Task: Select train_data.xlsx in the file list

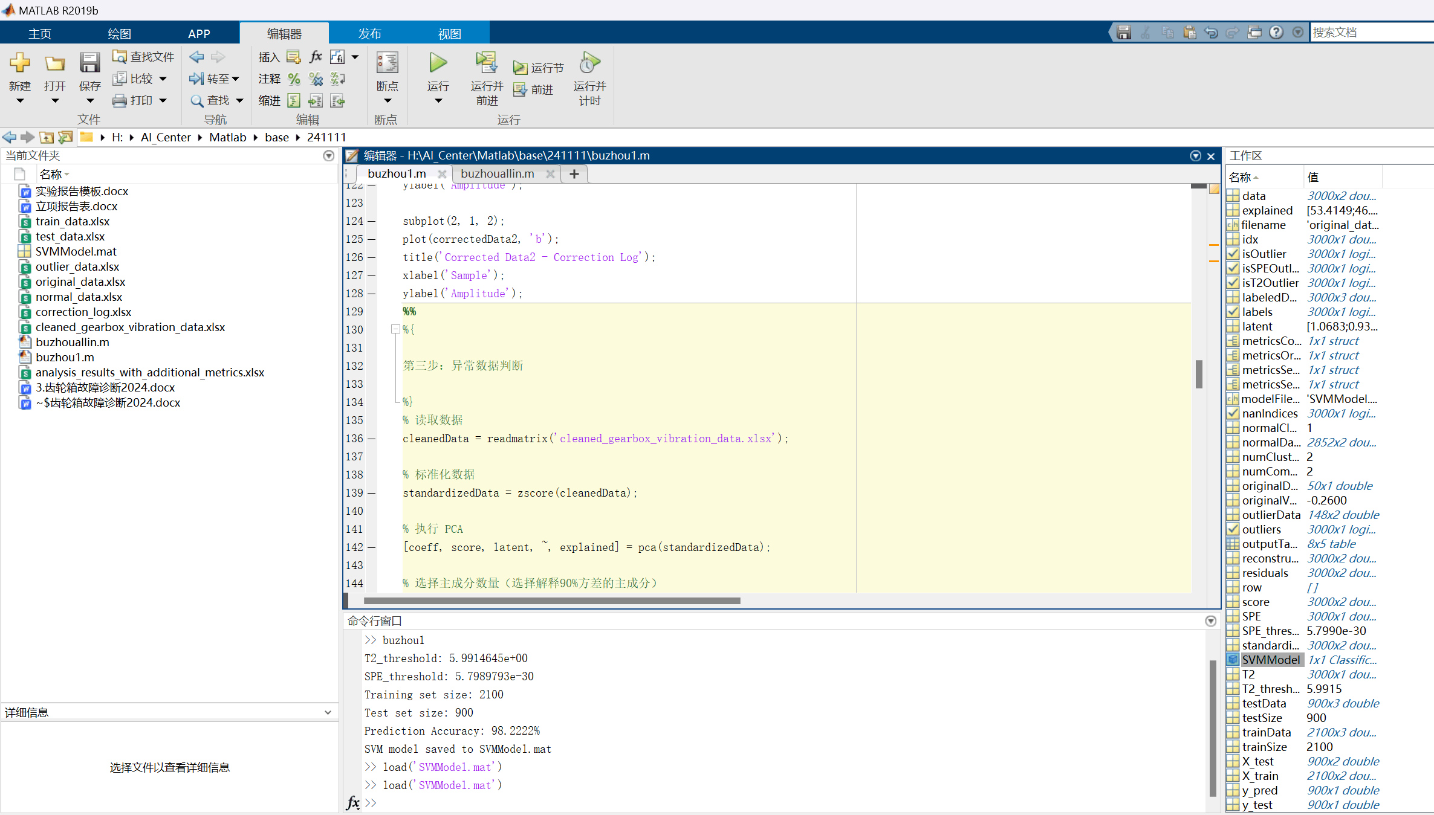Action: pyautogui.click(x=73, y=221)
